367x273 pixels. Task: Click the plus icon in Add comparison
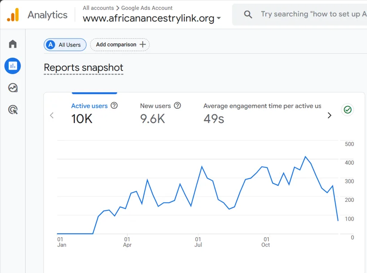coord(142,44)
